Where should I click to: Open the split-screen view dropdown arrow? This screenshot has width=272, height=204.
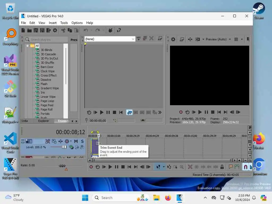tap(203, 39)
